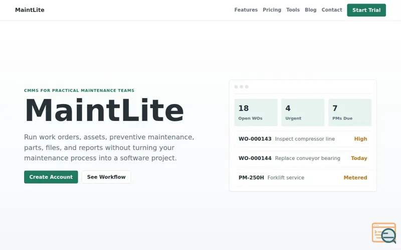Click the page inspector icon at bottom right
Screen dimensions: 401x250
click(x=384, y=233)
